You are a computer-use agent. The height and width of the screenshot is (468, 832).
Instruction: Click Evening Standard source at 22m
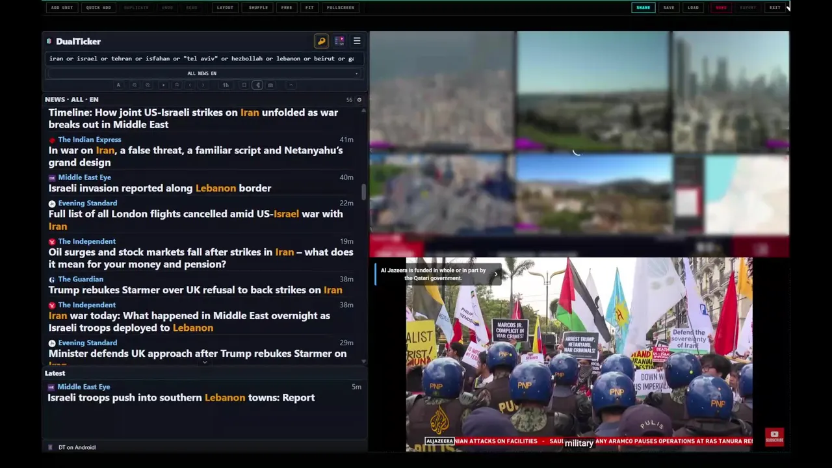87,203
